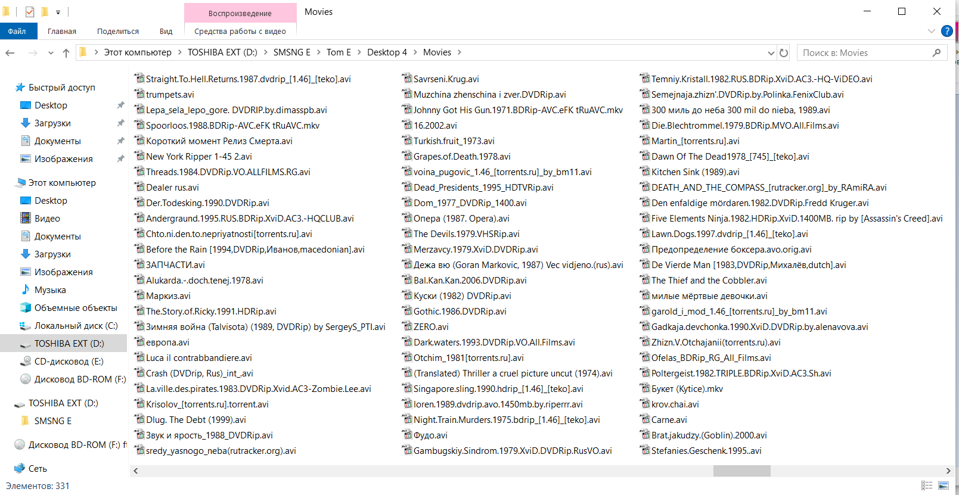Click the network icon beside Сеть

coord(20,468)
